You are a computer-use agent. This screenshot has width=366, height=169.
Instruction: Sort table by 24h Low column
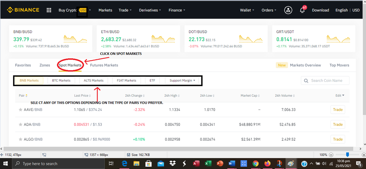[x=207, y=96]
